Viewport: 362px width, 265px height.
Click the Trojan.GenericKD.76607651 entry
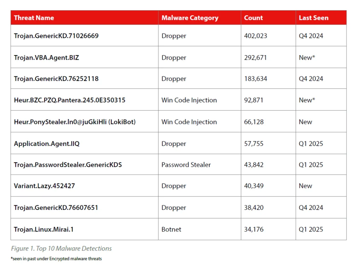[56, 207]
